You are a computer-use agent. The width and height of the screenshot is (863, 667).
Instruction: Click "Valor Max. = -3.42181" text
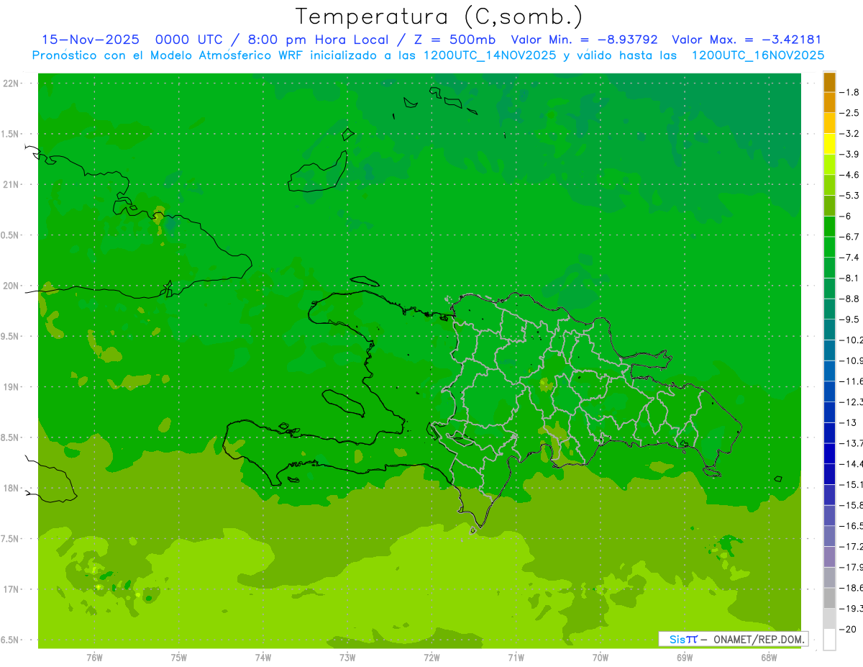point(746,40)
